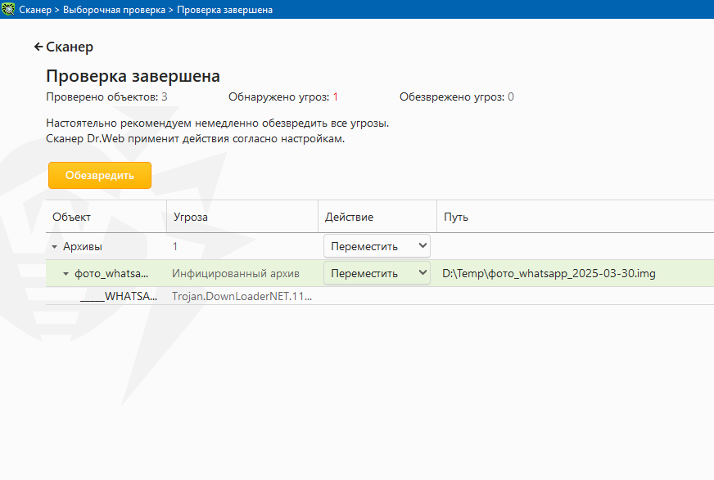Click the Инфицированный архив threat label

pyautogui.click(x=236, y=274)
